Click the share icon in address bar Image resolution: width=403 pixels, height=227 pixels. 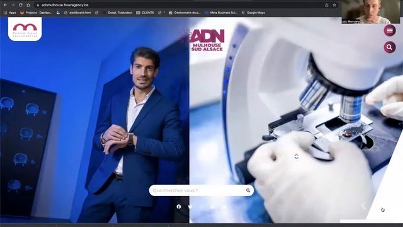(x=327, y=5)
